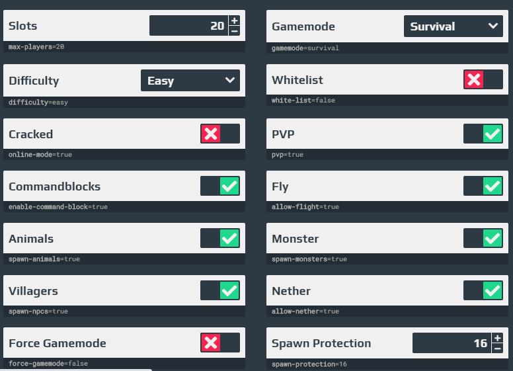Open the Difficulty Easy dropdown
The width and height of the screenshot is (513, 371).
(x=190, y=81)
